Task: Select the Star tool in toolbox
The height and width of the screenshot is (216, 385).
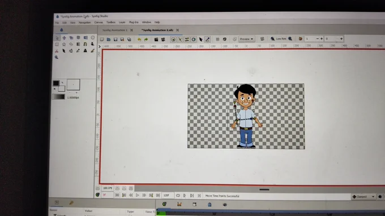Action: click(64, 45)
